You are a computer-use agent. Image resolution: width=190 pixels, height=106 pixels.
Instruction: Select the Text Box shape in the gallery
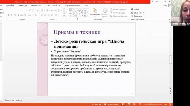(x=70, y=10)
